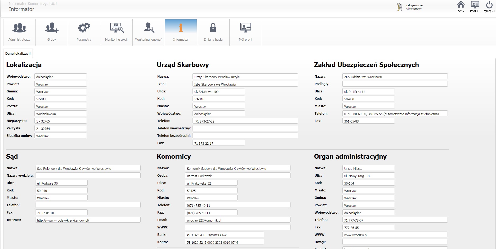Click the Sąd Internet URL field

[88, 220]
